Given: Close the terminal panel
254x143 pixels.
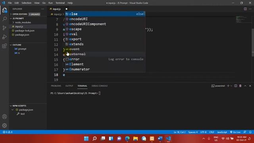Looking at the screenshot, I should pos(250,86).
